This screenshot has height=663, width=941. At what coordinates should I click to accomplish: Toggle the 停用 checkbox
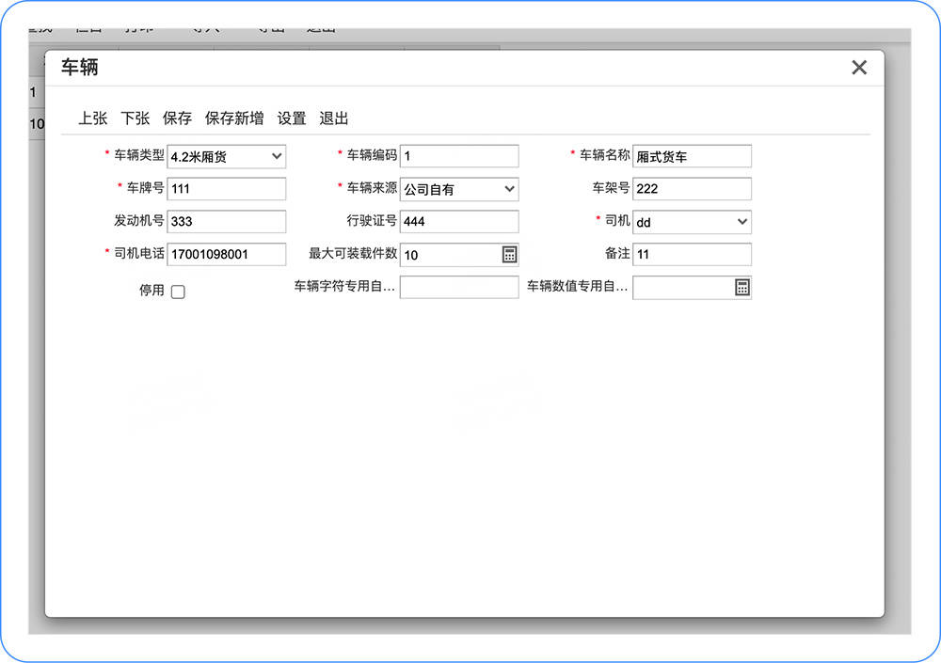tap(178, 292)
